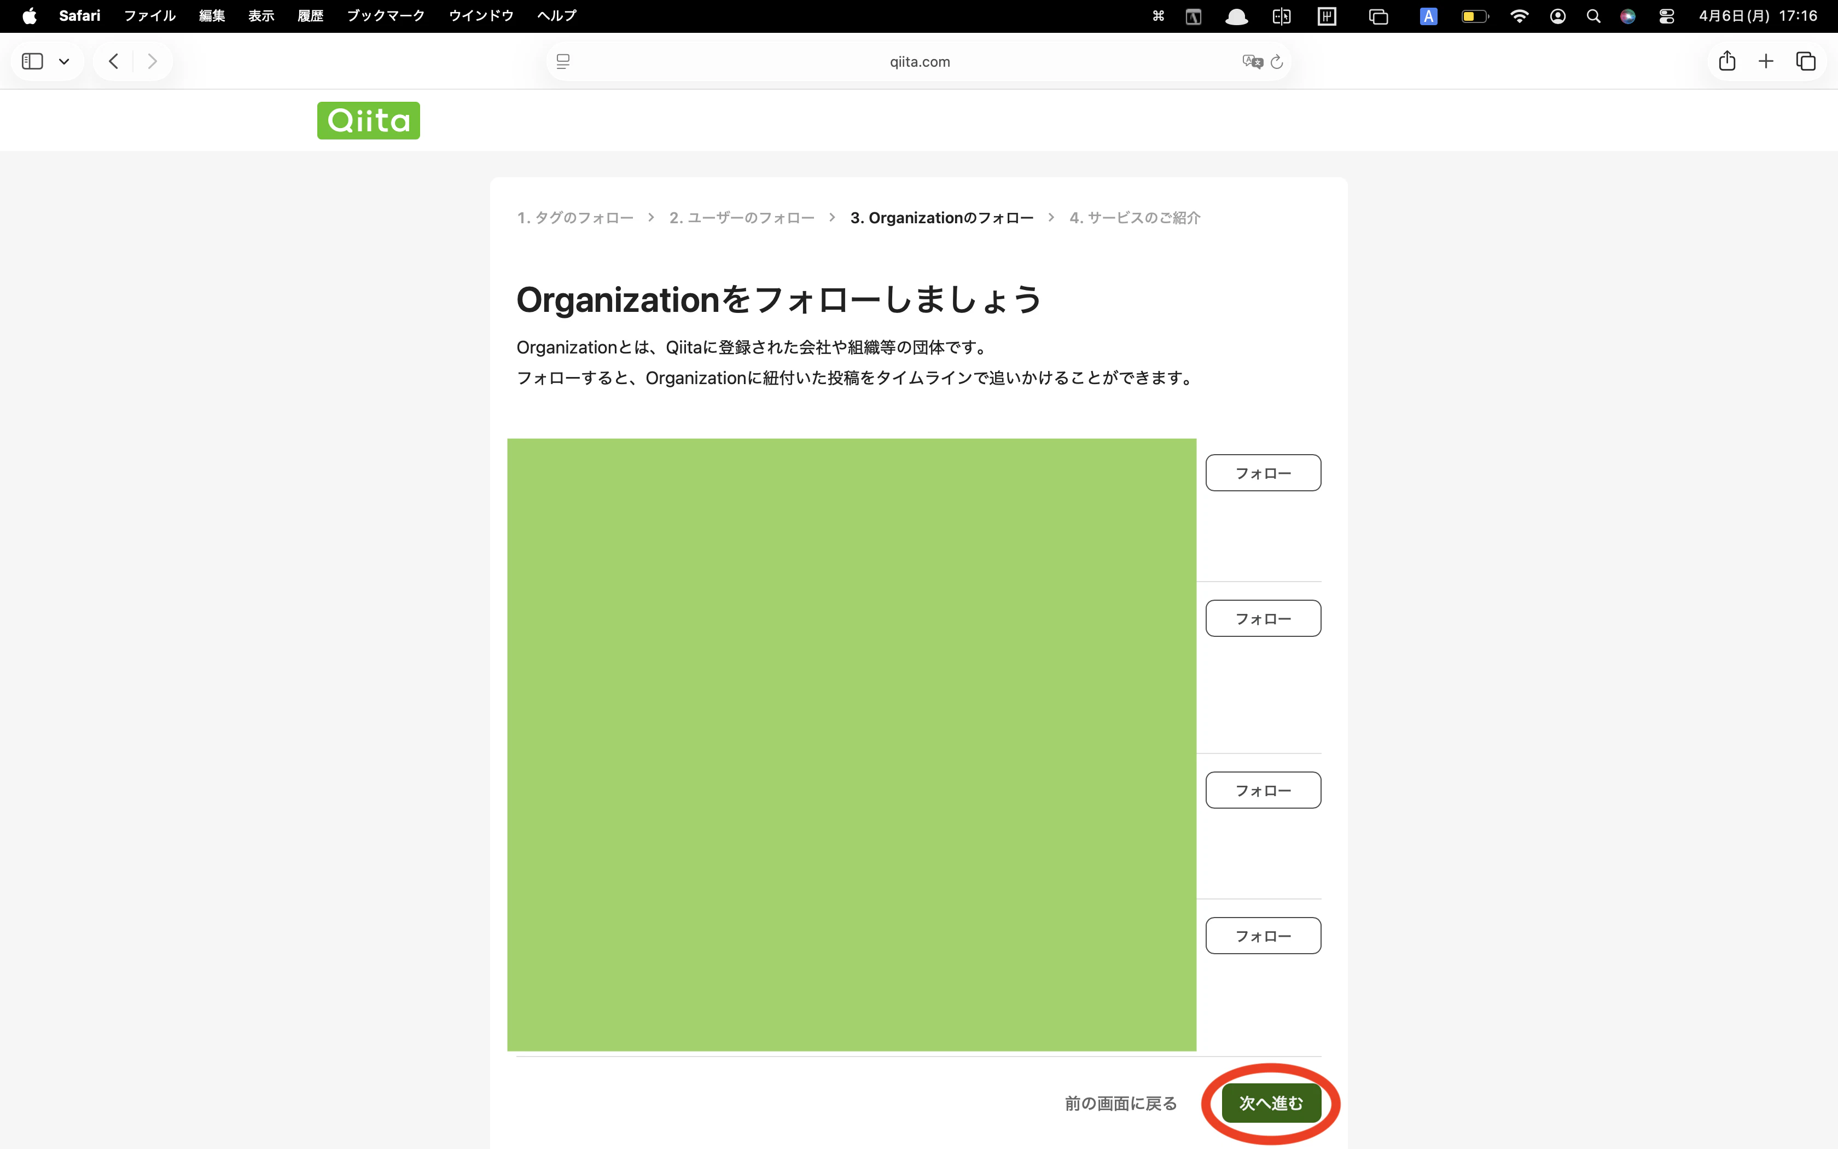1838x1149 pixels.
Task: Open the stacked windows menu bar icon
Action: (x=1379, y=16)
